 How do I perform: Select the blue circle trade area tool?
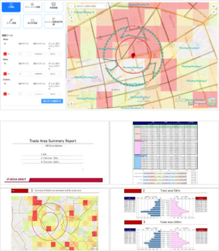(x=11, y=7)
